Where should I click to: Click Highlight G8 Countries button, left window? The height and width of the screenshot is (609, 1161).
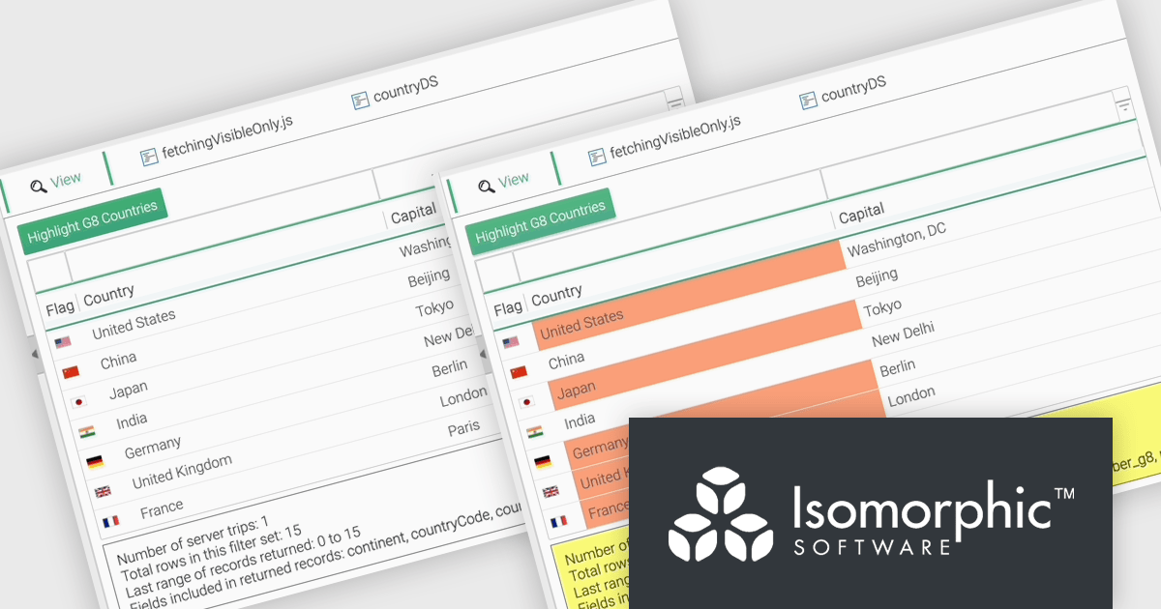[91, 223]
